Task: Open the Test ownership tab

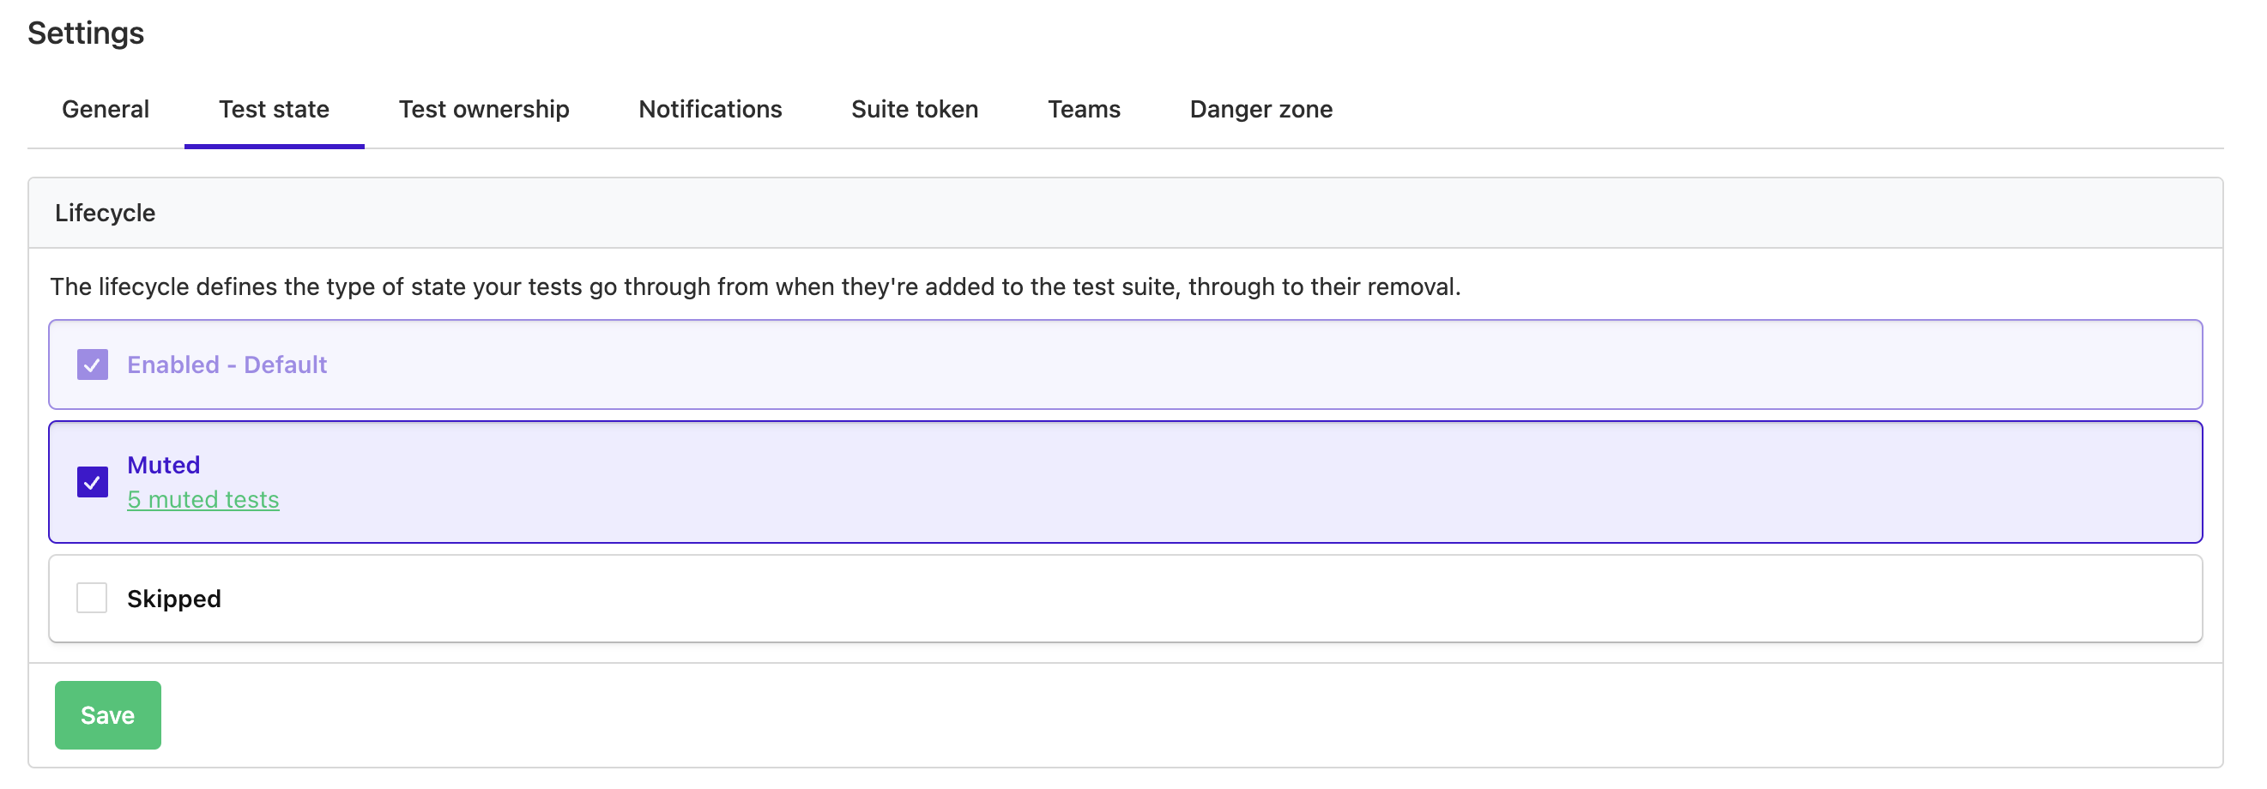Action: (483, 109)
